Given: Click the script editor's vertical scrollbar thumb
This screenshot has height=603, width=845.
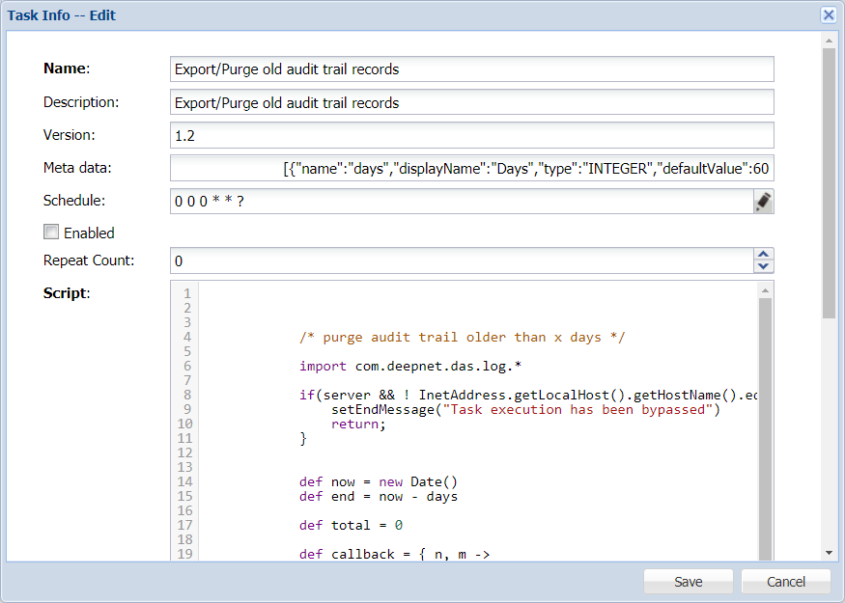Looking at the screenshot, I should (x=766, y=425).
